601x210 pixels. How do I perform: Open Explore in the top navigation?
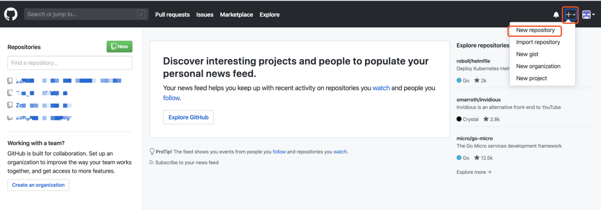(x=269, y=14)
